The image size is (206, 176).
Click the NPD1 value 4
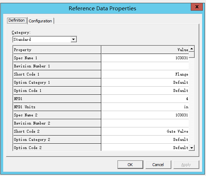pyautogui.click(x=145, y=99)
